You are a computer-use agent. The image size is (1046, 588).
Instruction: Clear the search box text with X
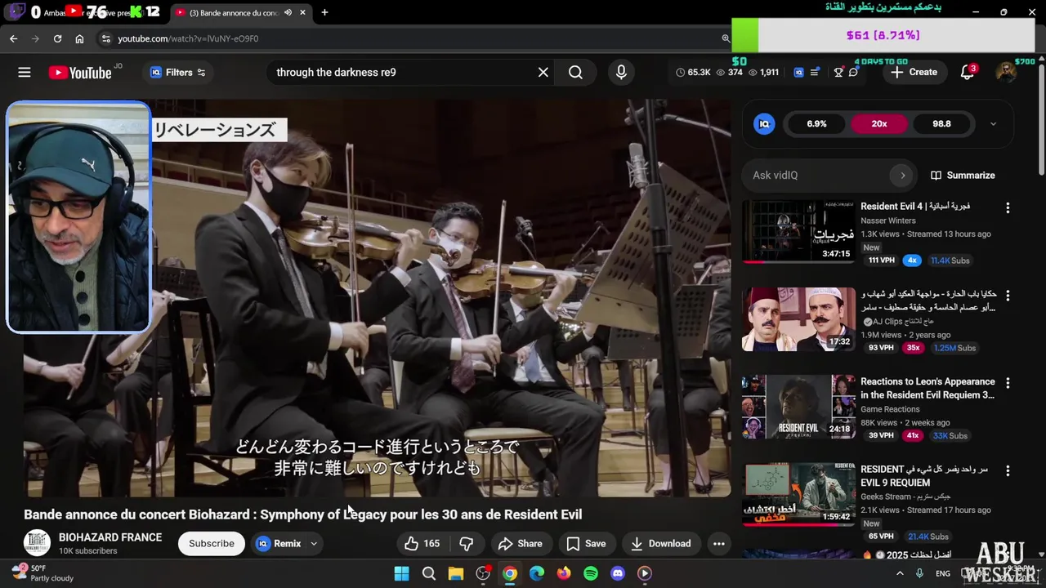(x=543, y=73)
